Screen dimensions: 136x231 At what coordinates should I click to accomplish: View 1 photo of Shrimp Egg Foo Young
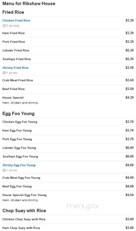tap(12, 170)
